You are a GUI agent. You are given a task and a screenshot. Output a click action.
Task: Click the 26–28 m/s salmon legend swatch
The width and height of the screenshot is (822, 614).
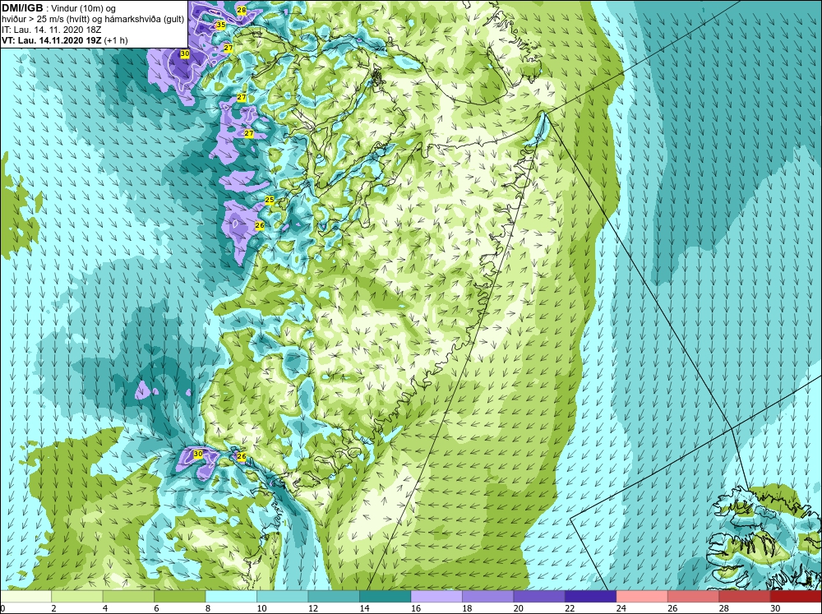click(x=694, y=596)
